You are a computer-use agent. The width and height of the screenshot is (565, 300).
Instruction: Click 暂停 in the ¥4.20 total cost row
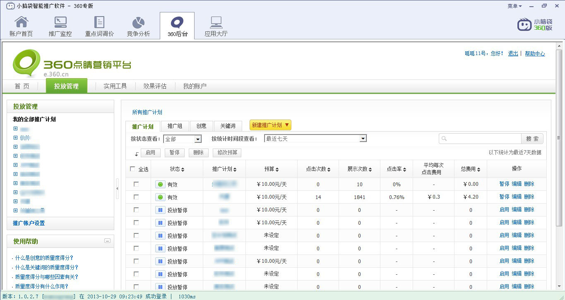click(x=504, y=197)
